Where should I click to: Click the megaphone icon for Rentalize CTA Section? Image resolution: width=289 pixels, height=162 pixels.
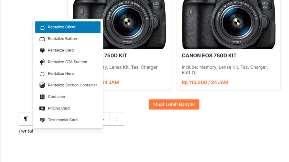tap(42, 62)
